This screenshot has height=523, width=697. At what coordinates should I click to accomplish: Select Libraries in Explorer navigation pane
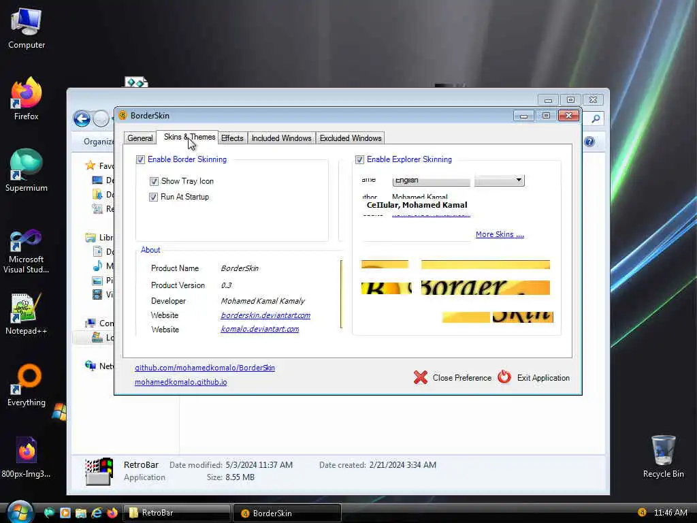click(99, 238)
